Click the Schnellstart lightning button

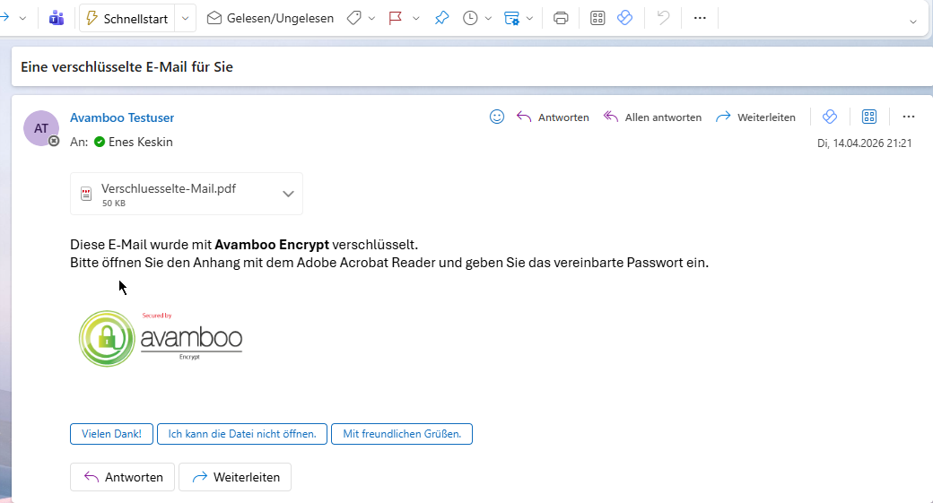(x=127, y=19)
